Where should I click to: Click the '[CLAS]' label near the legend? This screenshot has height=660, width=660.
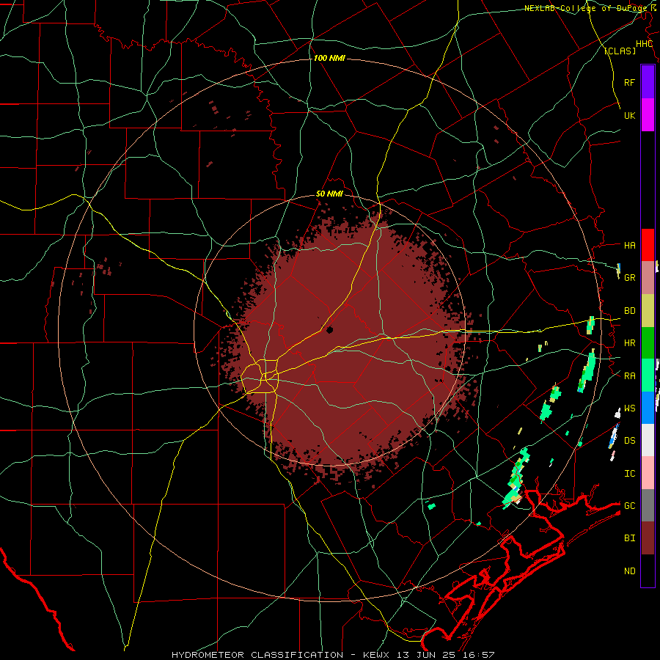point(620,51)
